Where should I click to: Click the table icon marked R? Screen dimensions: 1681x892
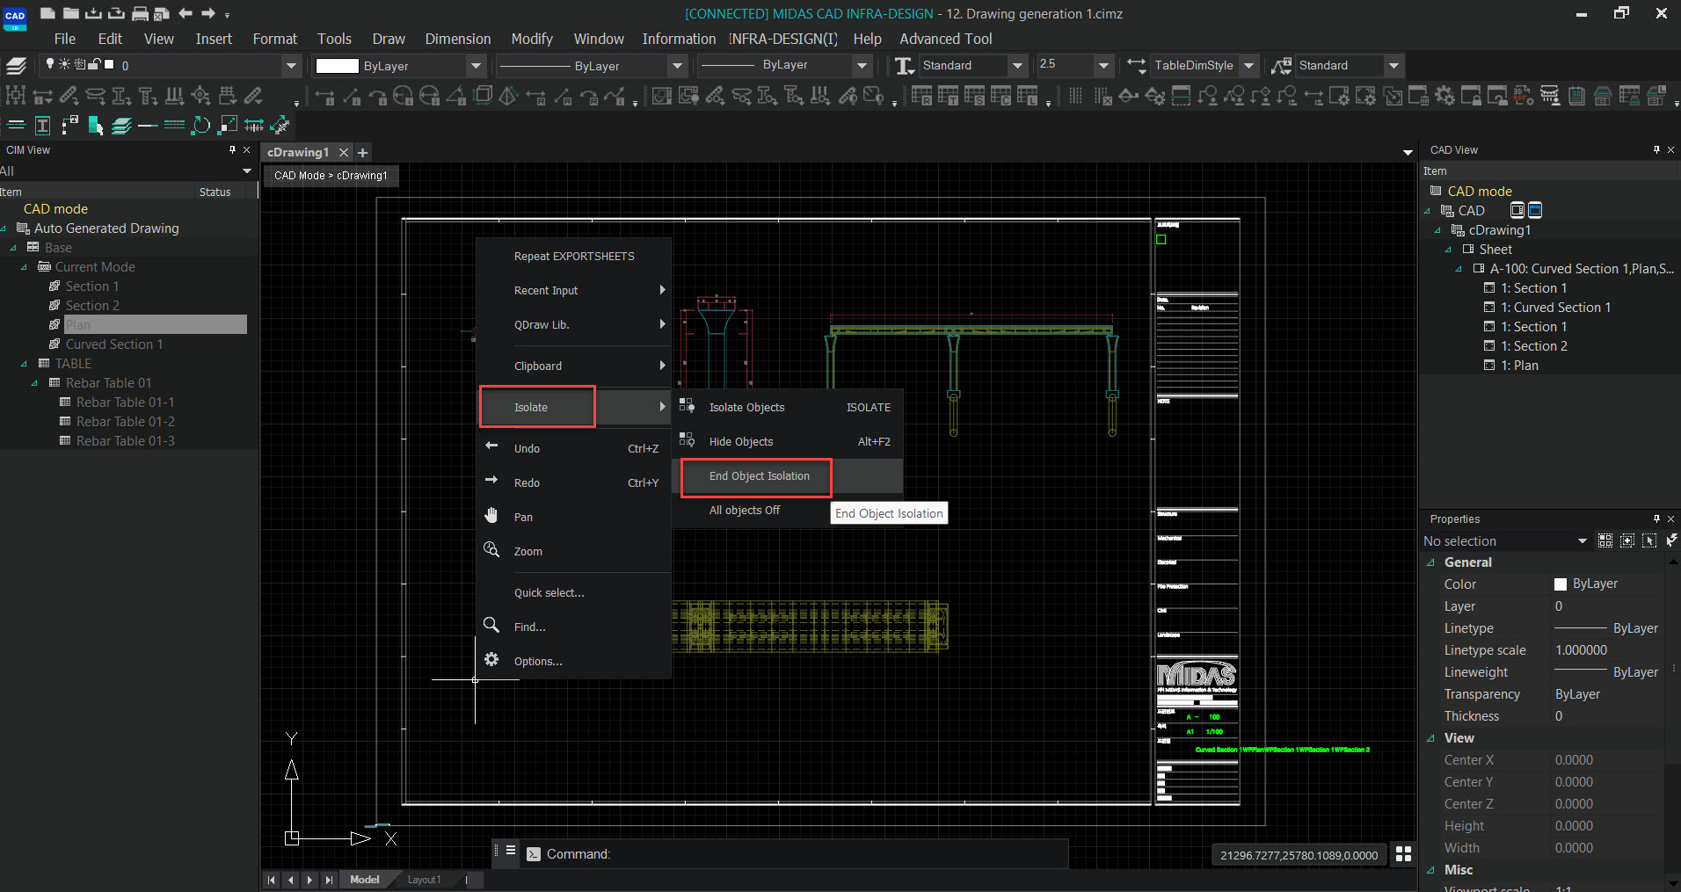pos(921,96)
